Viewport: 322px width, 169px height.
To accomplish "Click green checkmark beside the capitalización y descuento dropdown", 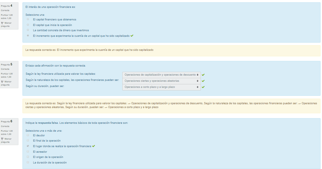I will [x=203, y=75].
